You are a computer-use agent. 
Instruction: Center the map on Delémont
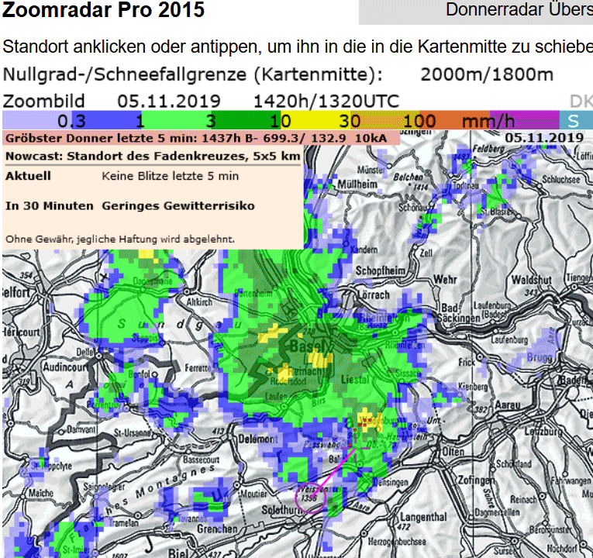pyautogui.click(x=258, y=439)
